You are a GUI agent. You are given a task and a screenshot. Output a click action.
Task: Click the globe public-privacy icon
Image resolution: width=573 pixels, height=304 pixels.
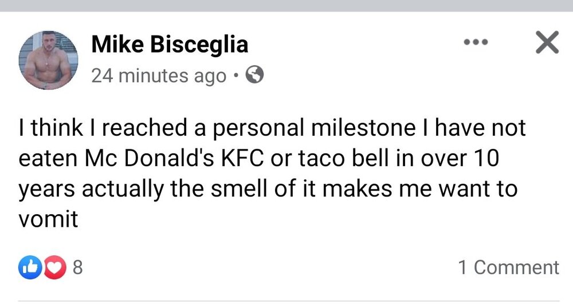click(254, 75)
